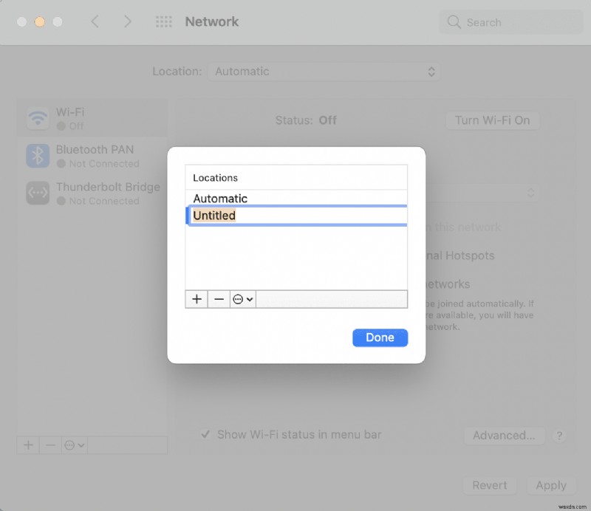Image resolution: width=591 pixels, height=511 pixels.
Task: Apply the network changes
Action: point(551,485)
